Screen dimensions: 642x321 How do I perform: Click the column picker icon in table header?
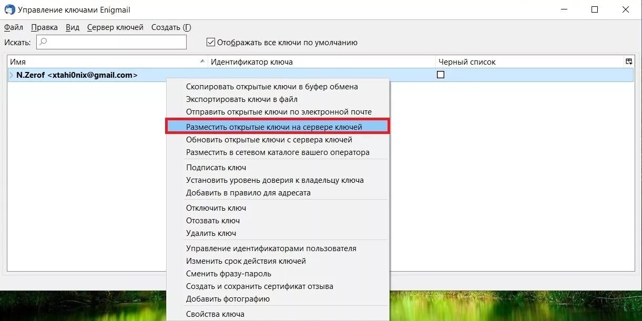(x=629, y=61)
